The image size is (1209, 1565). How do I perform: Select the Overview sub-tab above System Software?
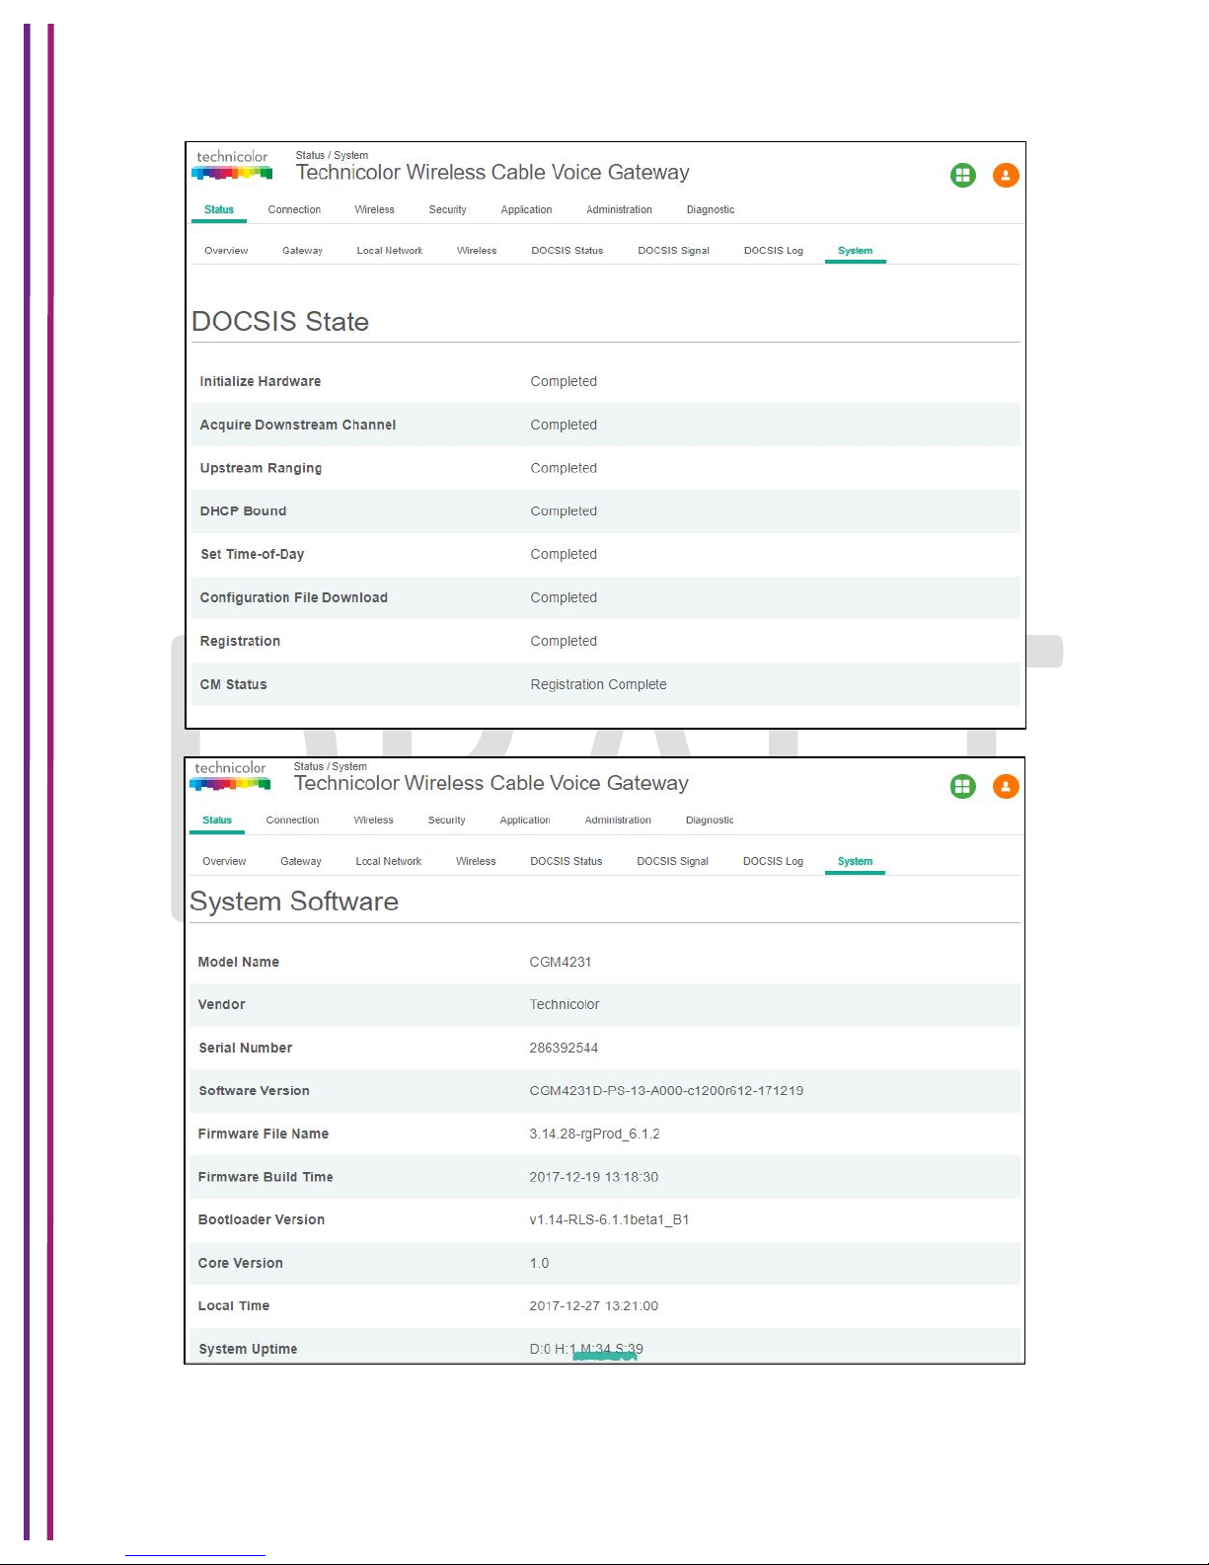point(224,862)
